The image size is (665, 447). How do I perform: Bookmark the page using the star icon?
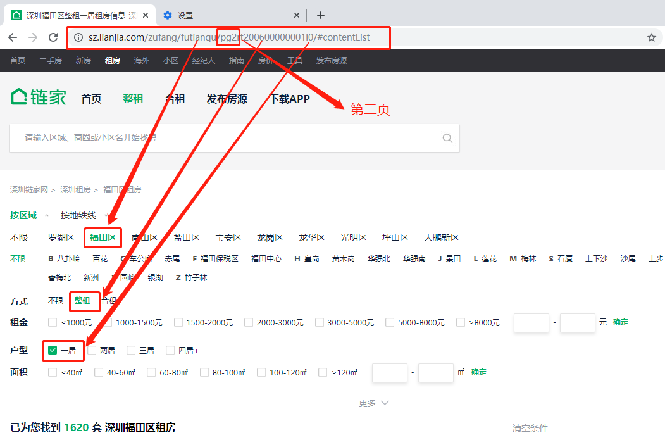coord(651,37)
